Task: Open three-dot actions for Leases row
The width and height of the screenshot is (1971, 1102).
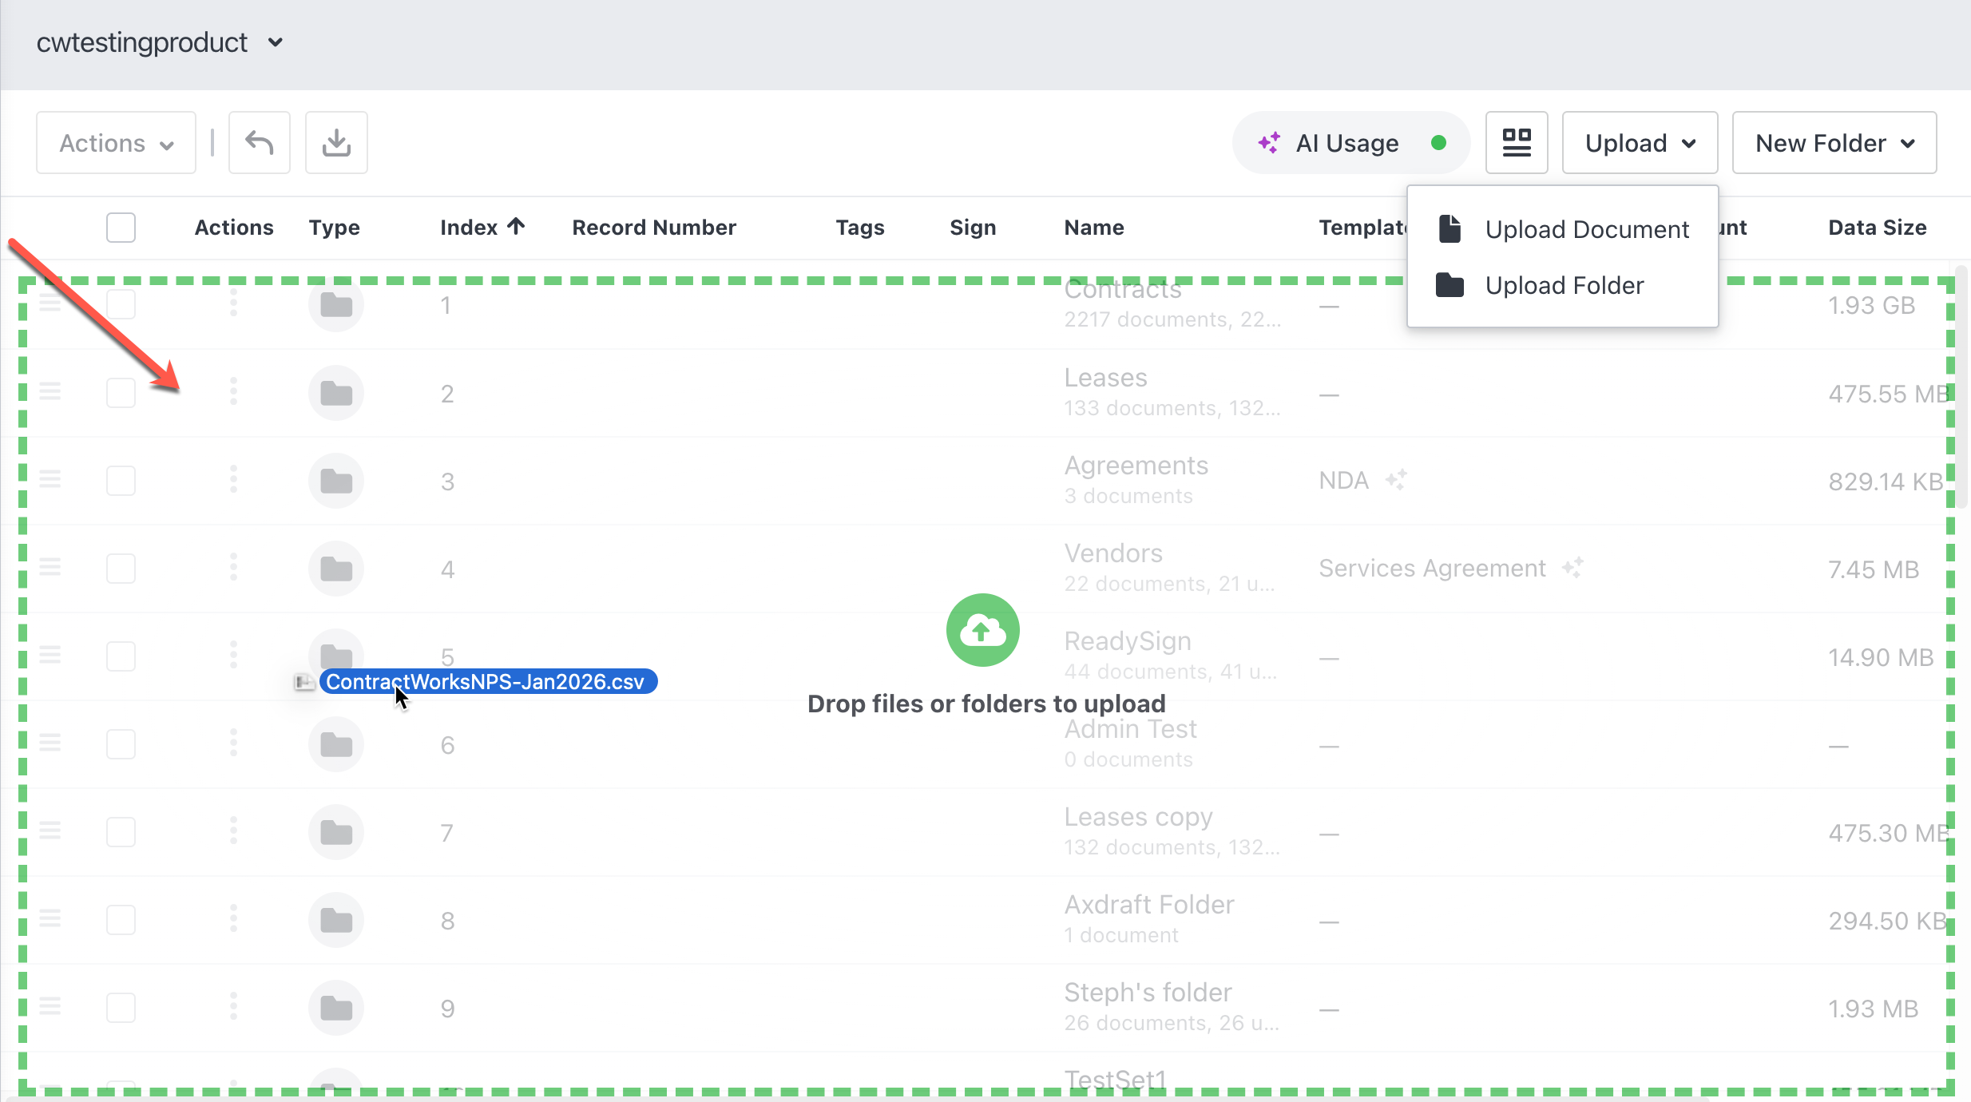Action: tap(233, 391)
